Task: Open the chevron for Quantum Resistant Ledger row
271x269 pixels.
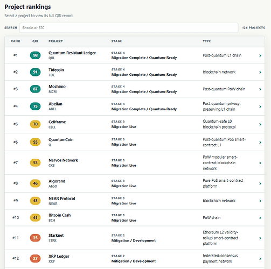Action: click(x=260, y=55)
